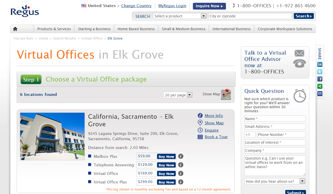Click the MyRegus Login link
This screenshot has width=333, height=194.
coord(172,6)
